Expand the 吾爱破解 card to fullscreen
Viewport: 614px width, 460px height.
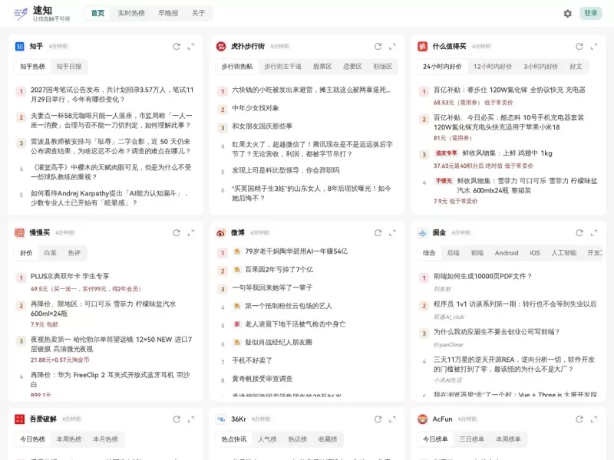coord(191,419)
